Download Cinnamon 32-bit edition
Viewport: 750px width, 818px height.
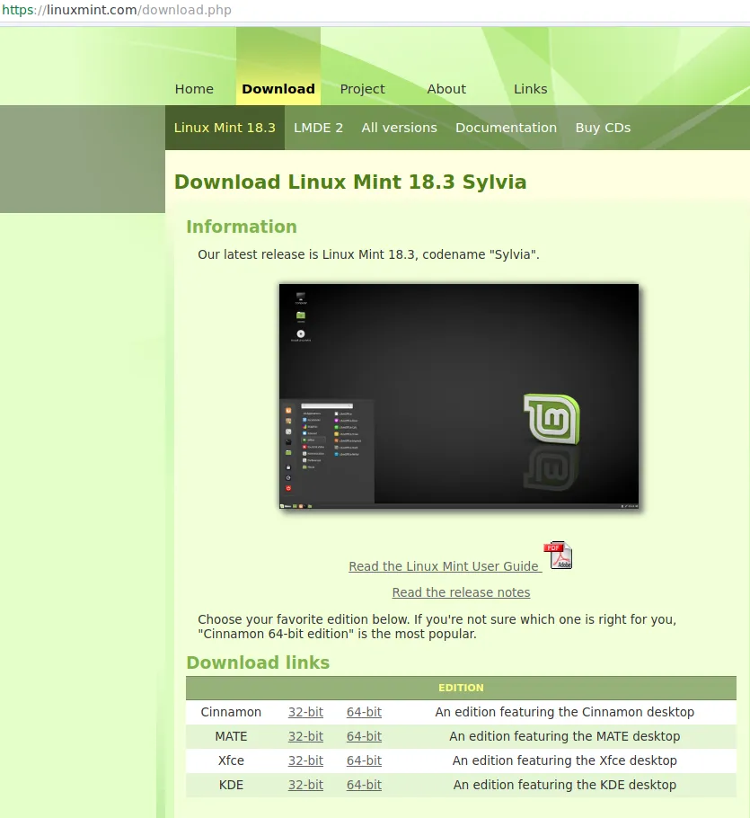[x=306, y=712]
